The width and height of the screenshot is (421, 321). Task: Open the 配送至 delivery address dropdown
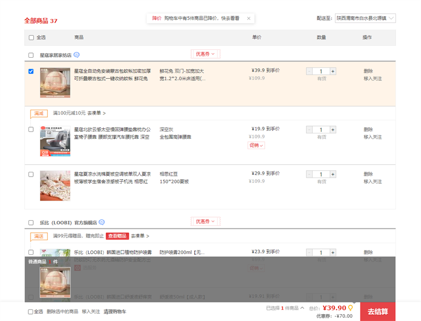365,18
